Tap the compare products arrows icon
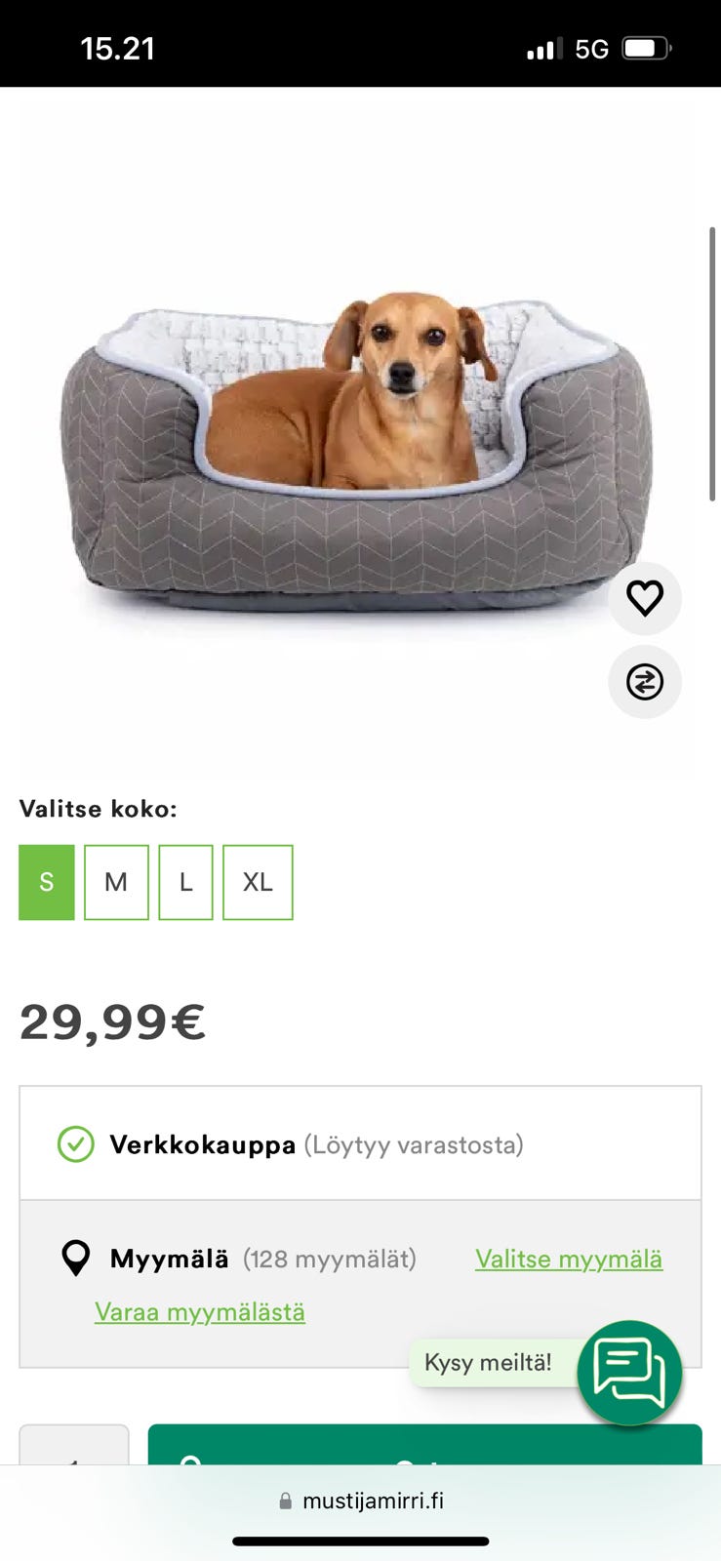 (645, 681)
